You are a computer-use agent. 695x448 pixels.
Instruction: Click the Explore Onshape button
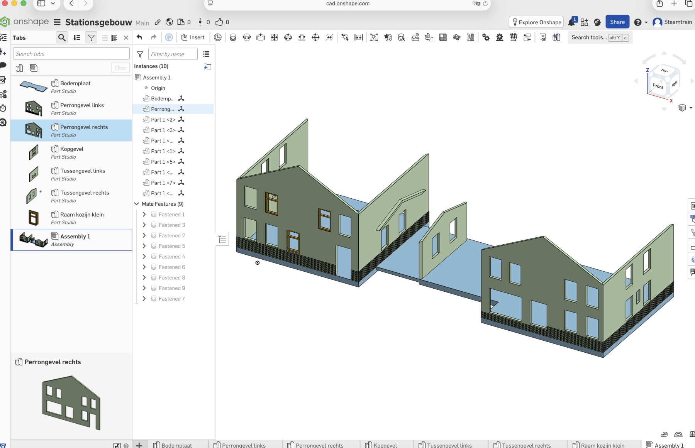(x=536, y=22)
